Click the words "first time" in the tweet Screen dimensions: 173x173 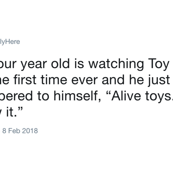40,80
